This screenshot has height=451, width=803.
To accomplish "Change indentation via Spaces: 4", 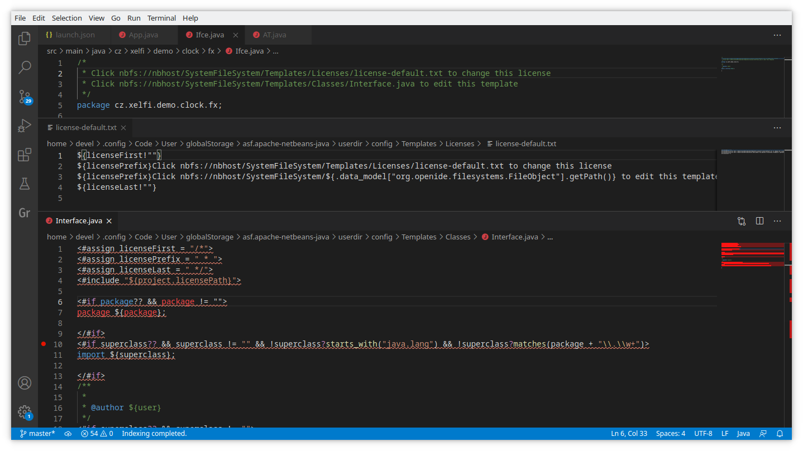I will click(671, 434).
